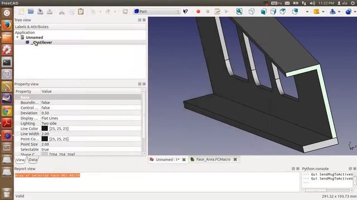The height and width of the screenshot is (200, 357).
Task: Cut selection with scissors icon
Action: 62,12
